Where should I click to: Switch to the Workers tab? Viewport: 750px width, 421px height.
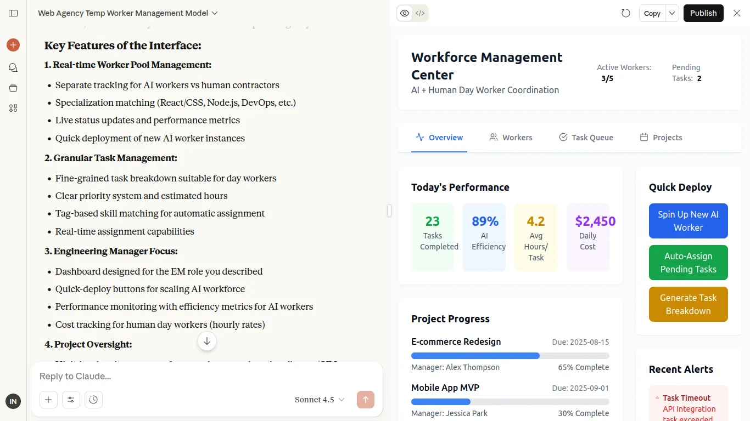tap(511, 138)
